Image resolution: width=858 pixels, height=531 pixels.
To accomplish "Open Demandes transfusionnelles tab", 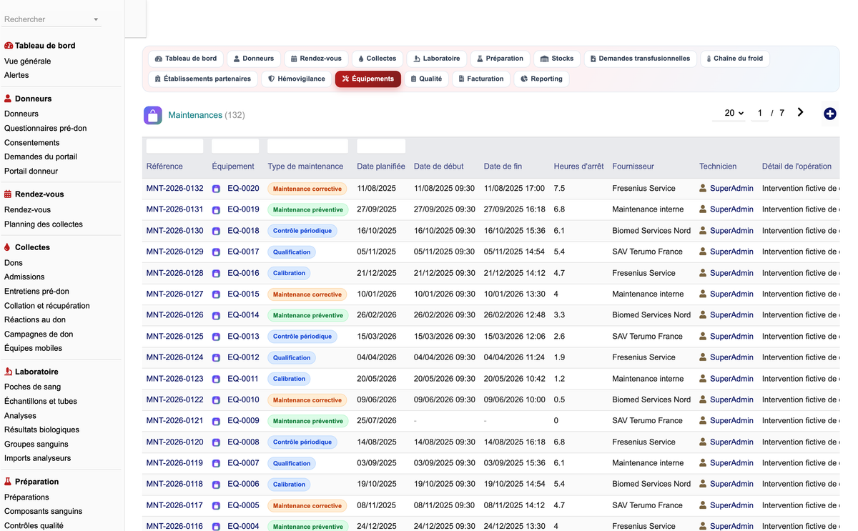I will click(640, 59).
